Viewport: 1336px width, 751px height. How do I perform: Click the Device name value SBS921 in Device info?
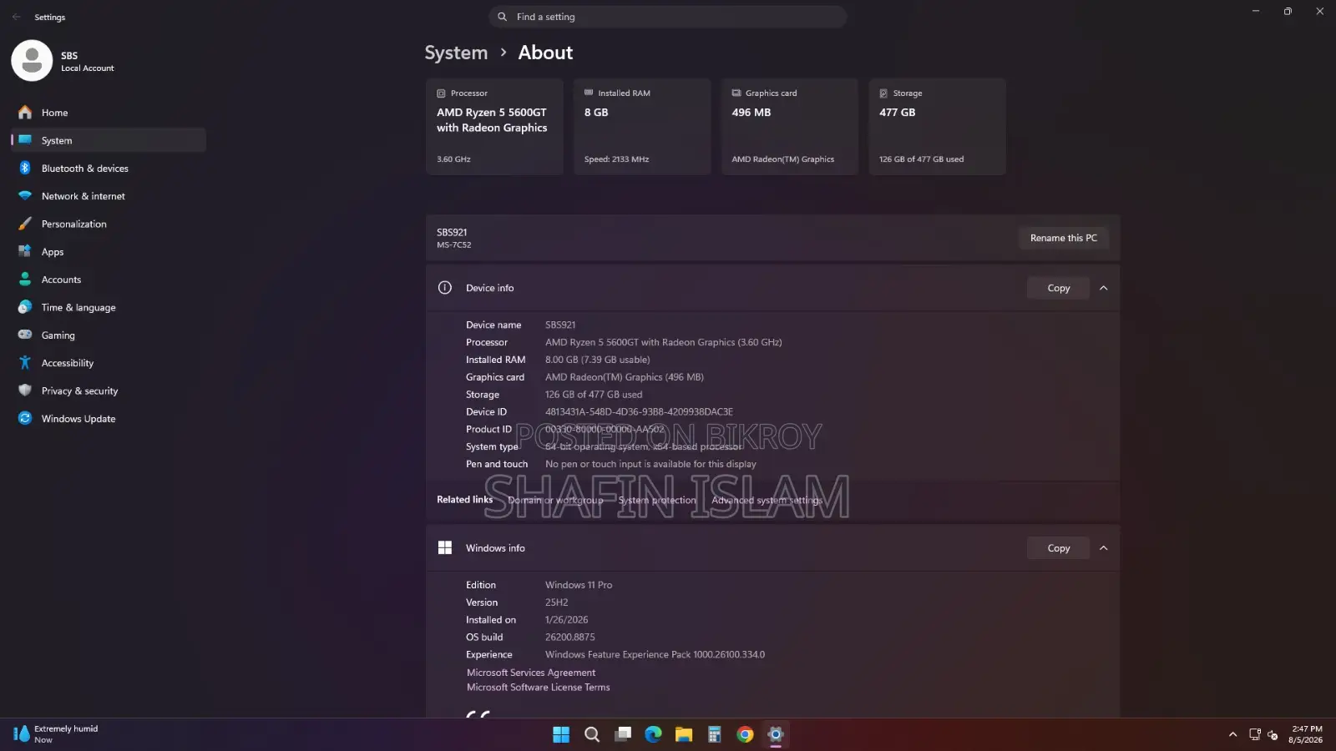click(560, 325)
